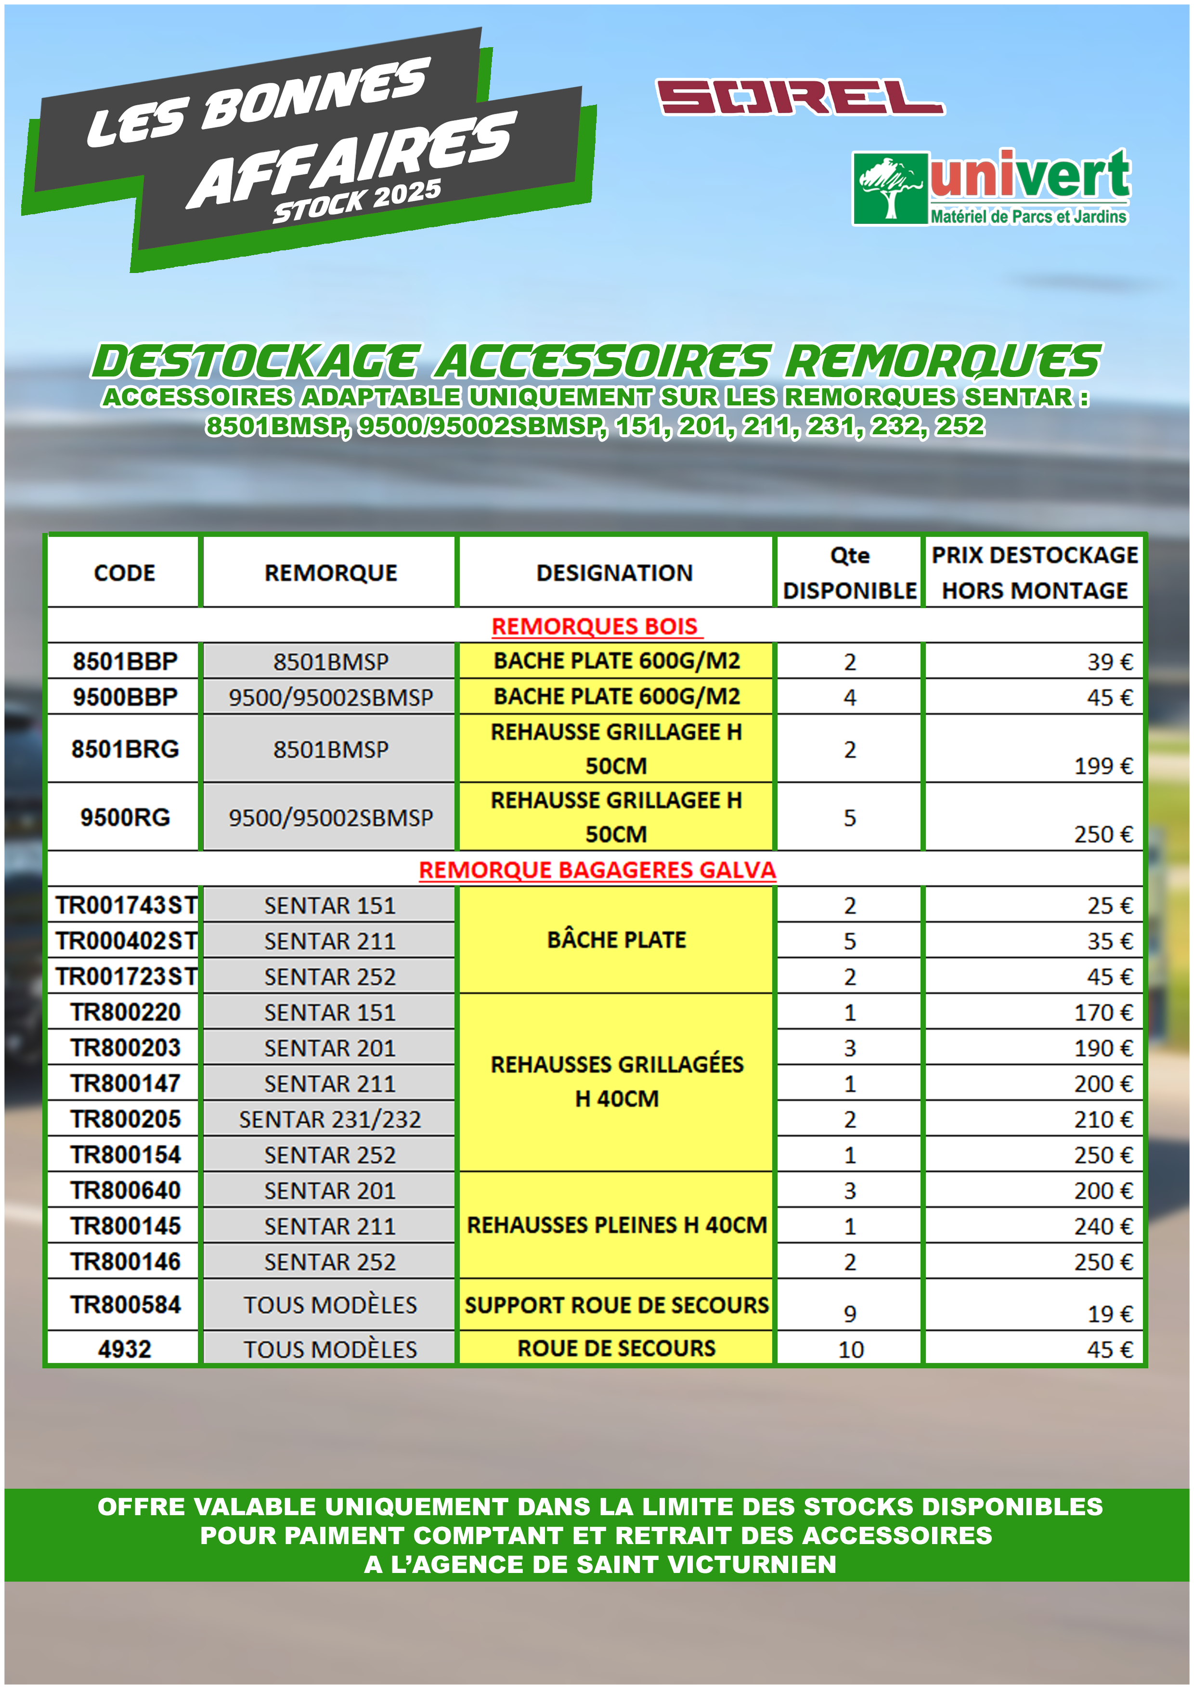This screenshot has height=1689, width=1194.
Task: Click the Destockage Accessoires Remorques title
Action: [x=597, y=361]
